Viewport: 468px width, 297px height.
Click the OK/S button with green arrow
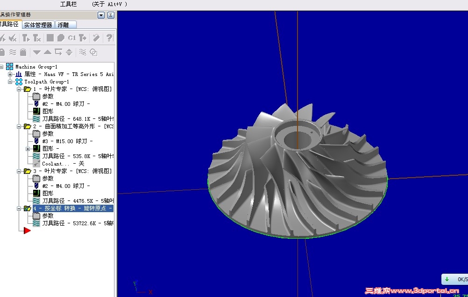tap(454, 279)
